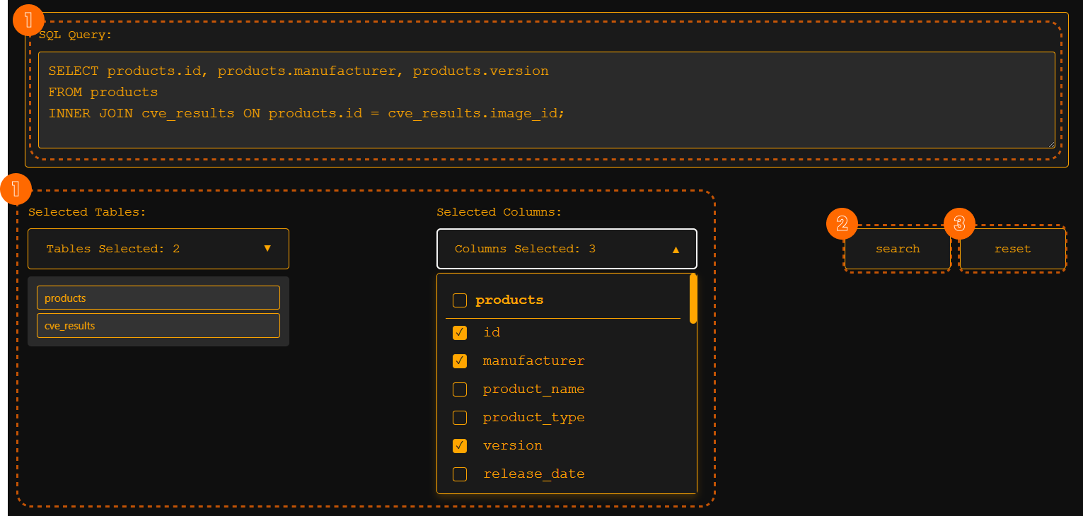
Task: Collapse the Columns Selected dropdown
Action: [567, 249]
